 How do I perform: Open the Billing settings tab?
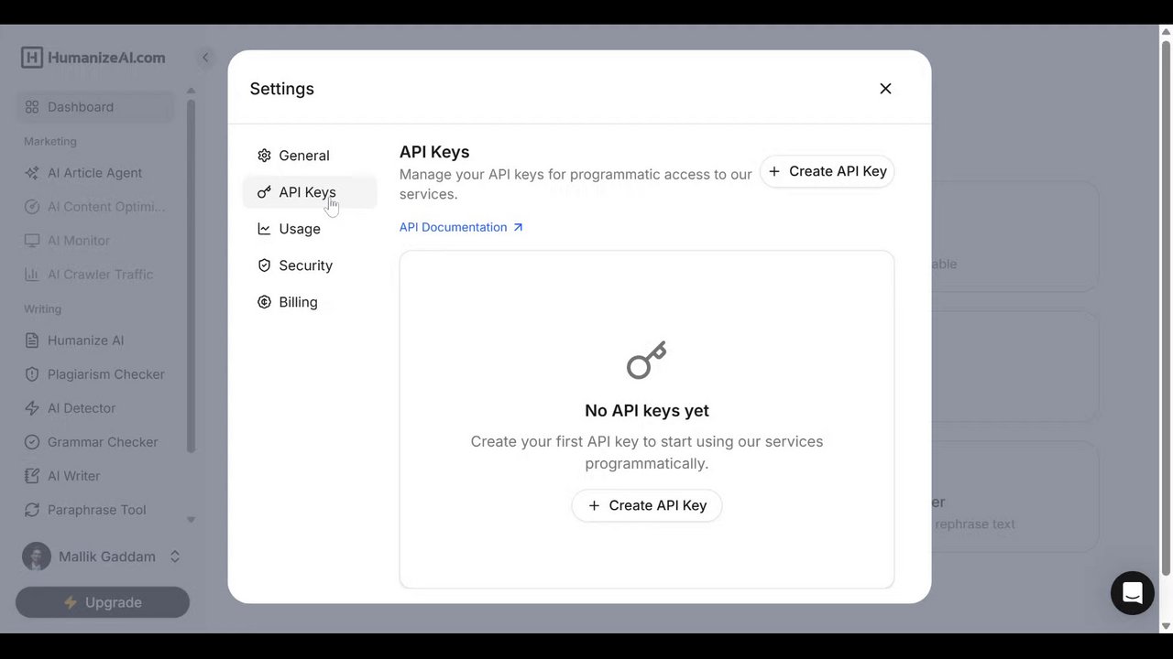(x=298, y=302)
